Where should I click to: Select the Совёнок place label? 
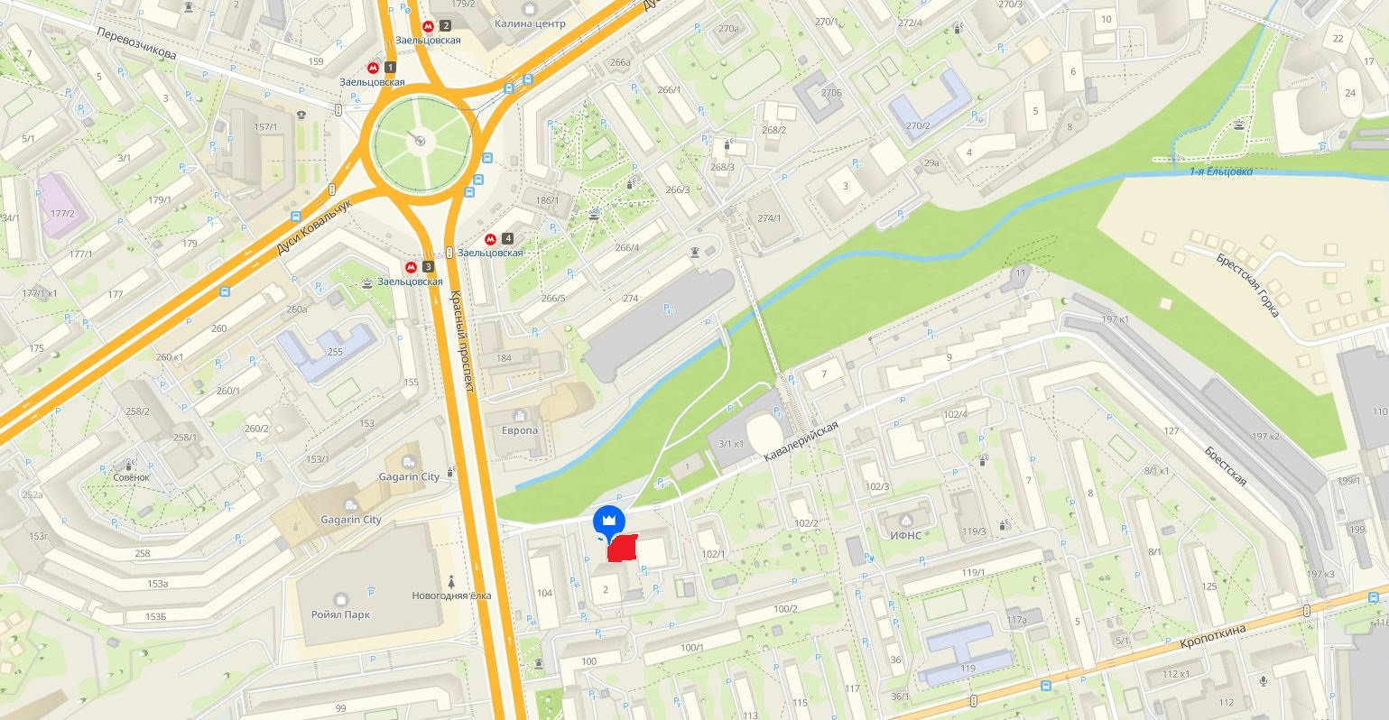(x=131, y=476)
